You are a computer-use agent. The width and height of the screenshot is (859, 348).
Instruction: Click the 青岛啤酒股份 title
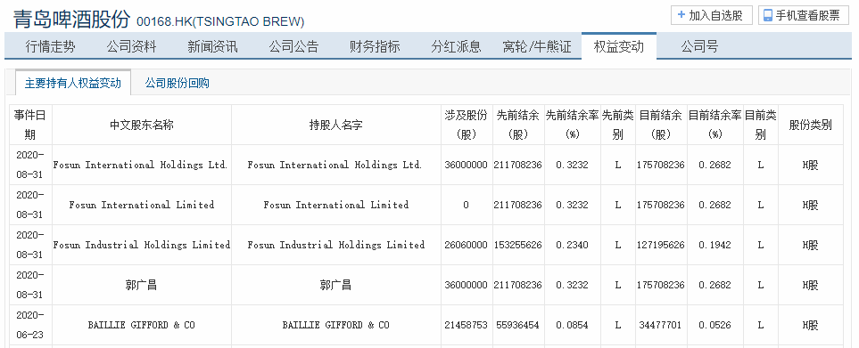(71, 20)
